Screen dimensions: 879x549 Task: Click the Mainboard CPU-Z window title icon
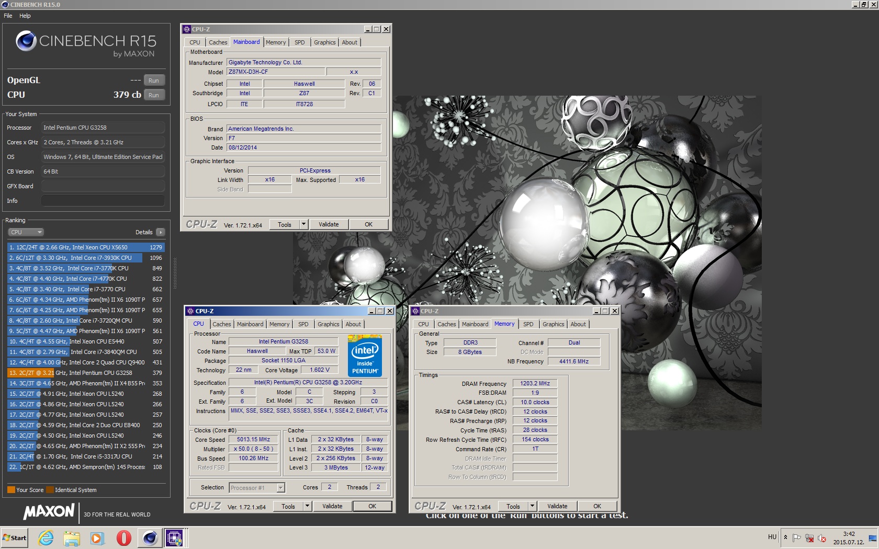point(187,29)
